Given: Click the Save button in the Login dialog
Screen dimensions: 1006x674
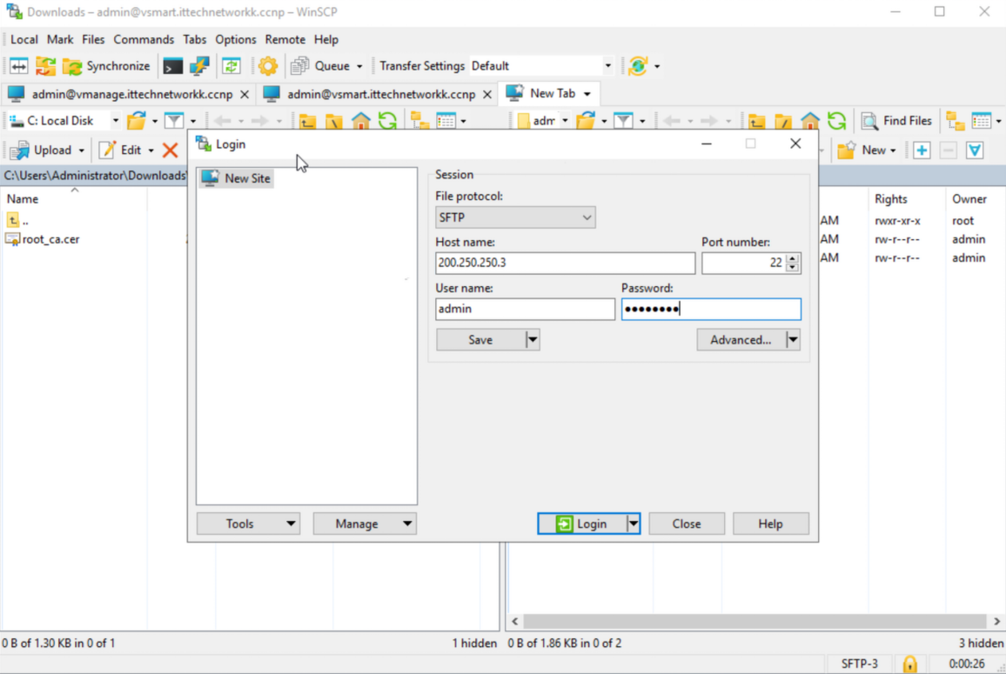Looking at the screenshot, I should (480, 340).
